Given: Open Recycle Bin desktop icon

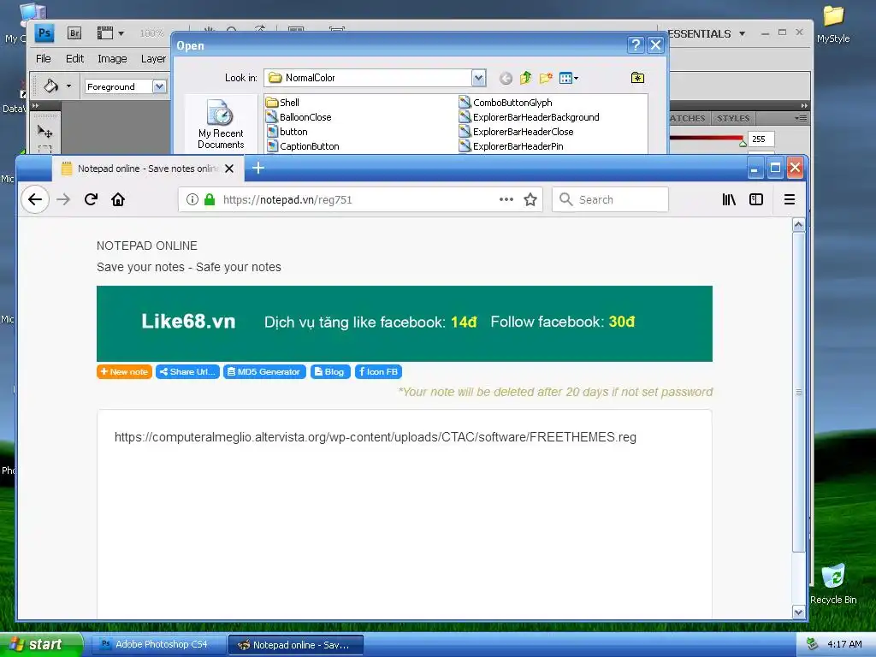Looking at the screenshot, I should pos(833,583).
